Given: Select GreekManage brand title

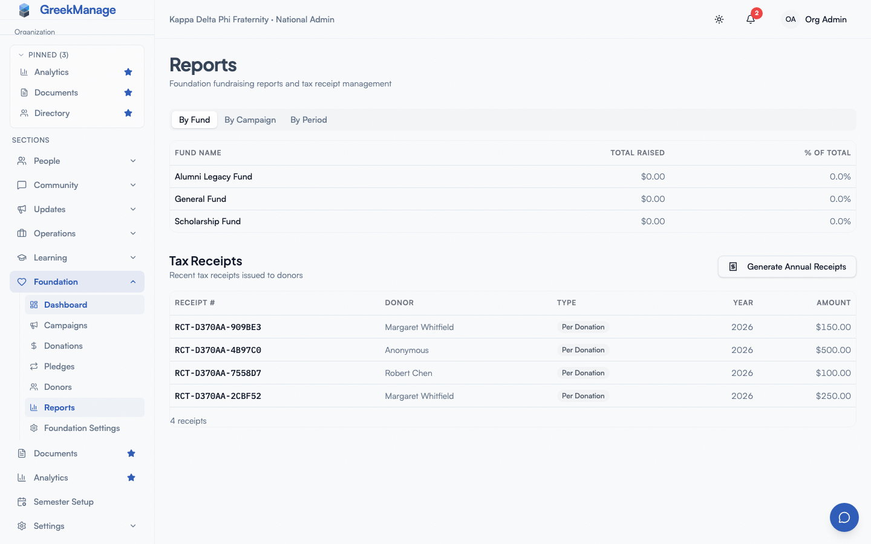Looking at the screenshot, I should 77,10.
